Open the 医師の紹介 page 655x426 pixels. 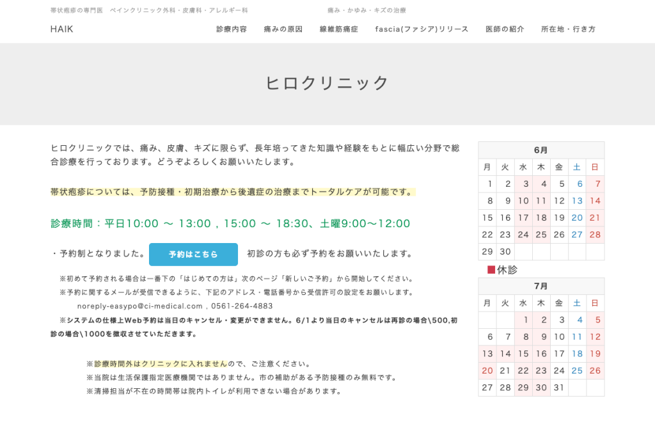(x=505, y=29)
